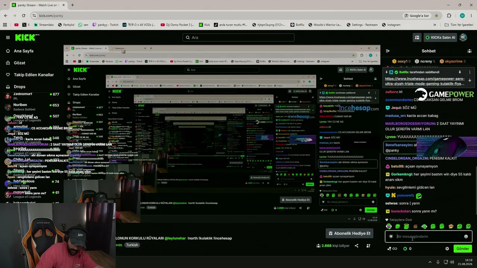Open the store icon beside KICKs Satın Al
Viewport: 477px width, 268px height.
[417, 38]
